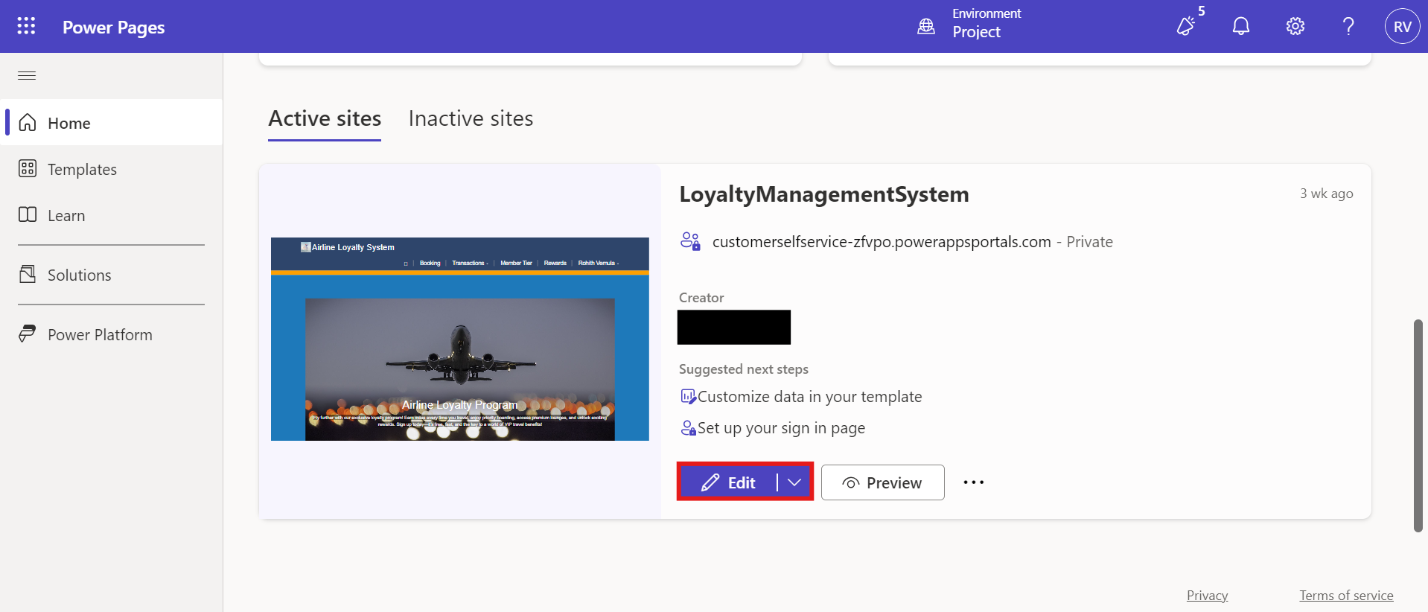The height and width of the screenshot is (612, 1428).
Task: Collapse the left navigation hamburger menu
Action: 27,75
